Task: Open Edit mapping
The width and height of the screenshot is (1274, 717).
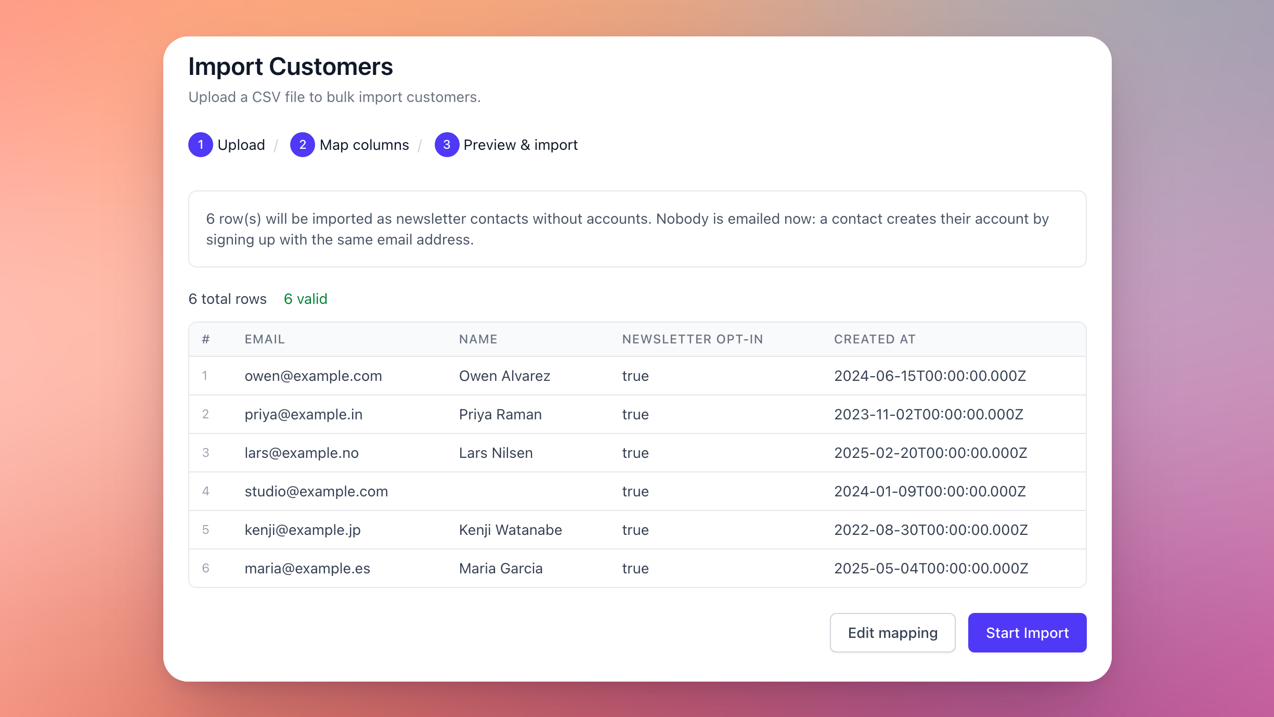Action: click(893, 633)
